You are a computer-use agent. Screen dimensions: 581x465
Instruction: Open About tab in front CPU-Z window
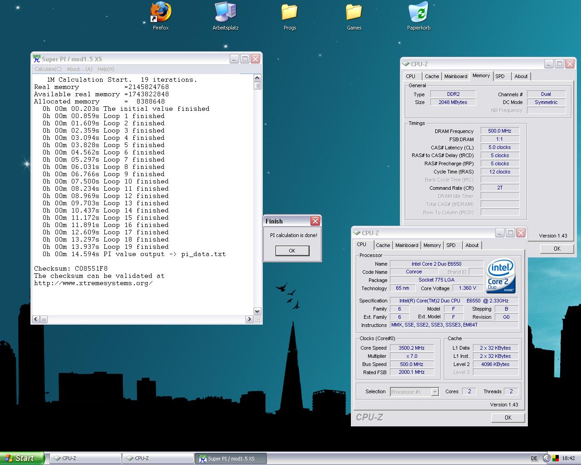pos(472,245)
